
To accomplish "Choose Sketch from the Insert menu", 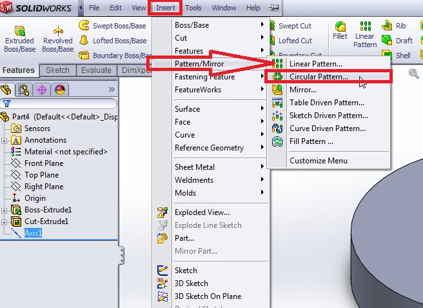I will [211, 271].
